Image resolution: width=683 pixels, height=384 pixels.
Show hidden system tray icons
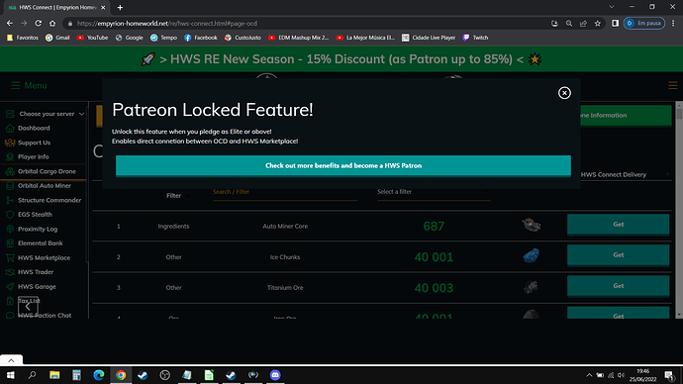coord(589,375)
